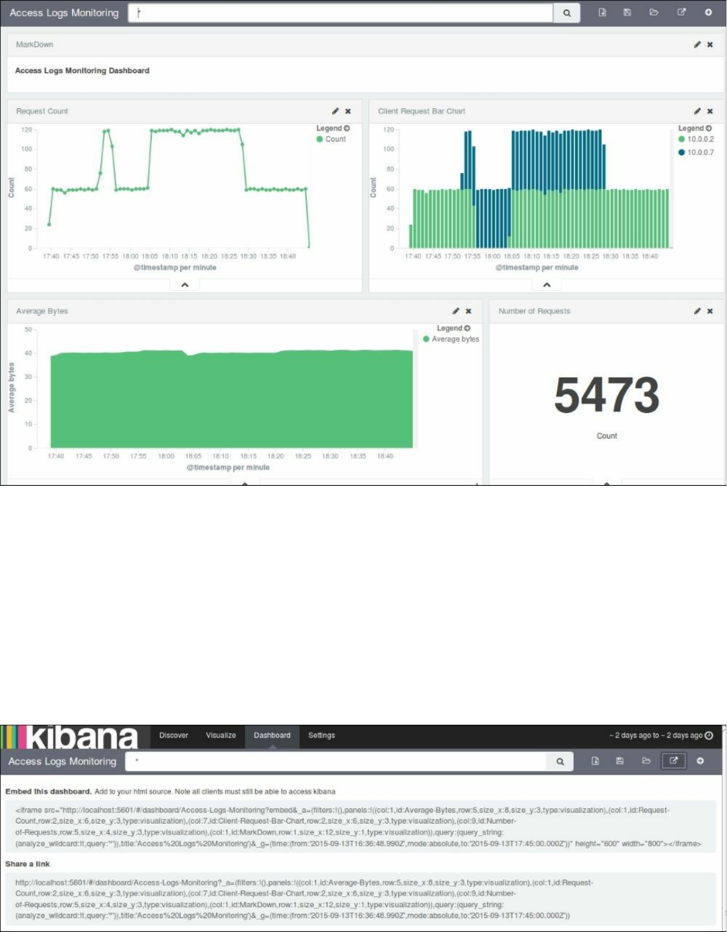Click Share icon in upper dashboard toolbar
This screenshot has width=727, height=932.
click(x=681, y=13)
